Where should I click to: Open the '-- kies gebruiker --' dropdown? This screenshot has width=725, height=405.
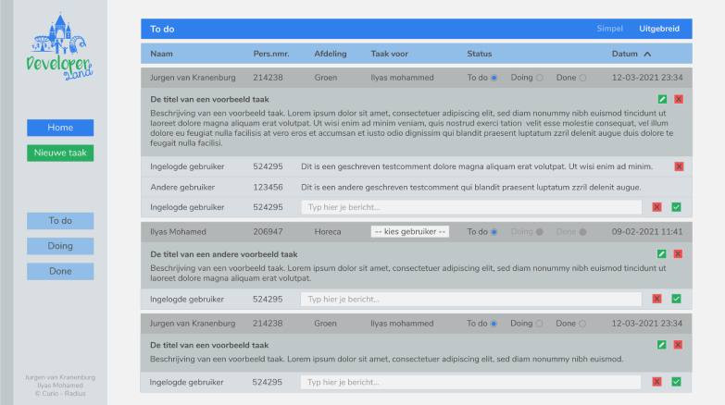[x=409, y=232]
